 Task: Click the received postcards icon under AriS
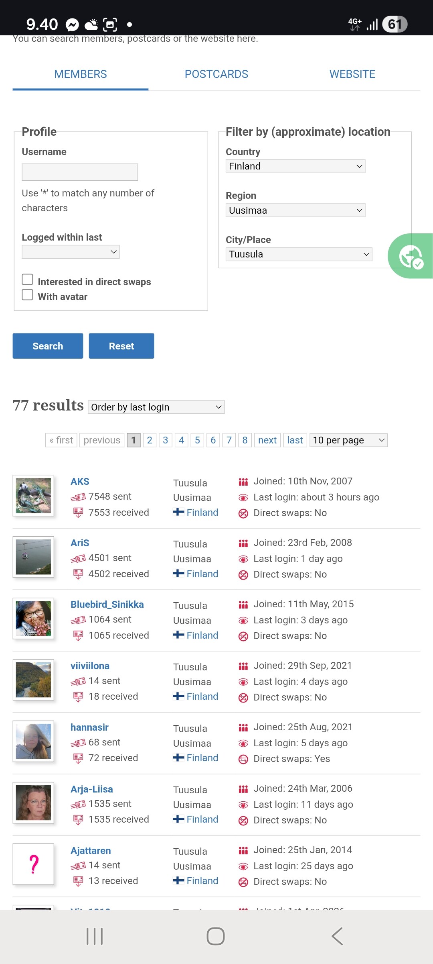78,574
